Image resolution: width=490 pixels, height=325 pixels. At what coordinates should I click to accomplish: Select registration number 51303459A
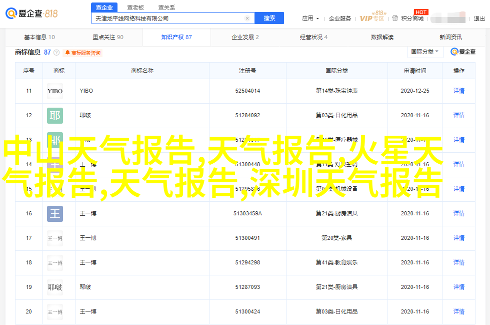(x=247, y=213)
